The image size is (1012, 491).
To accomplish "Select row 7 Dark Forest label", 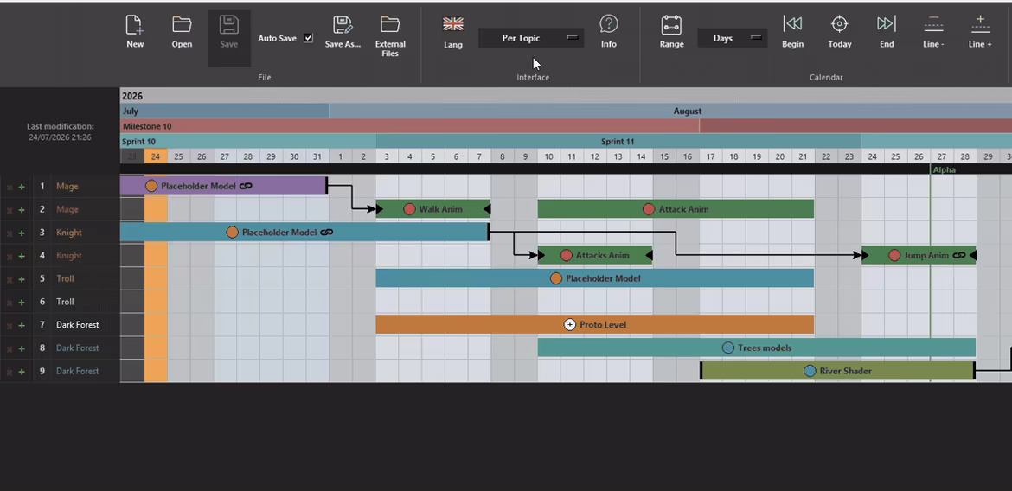I will pos(78,324).
